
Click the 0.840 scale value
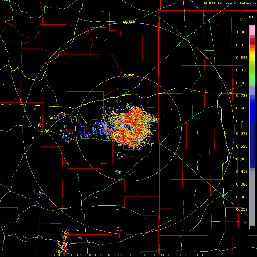tap(242, 70)
